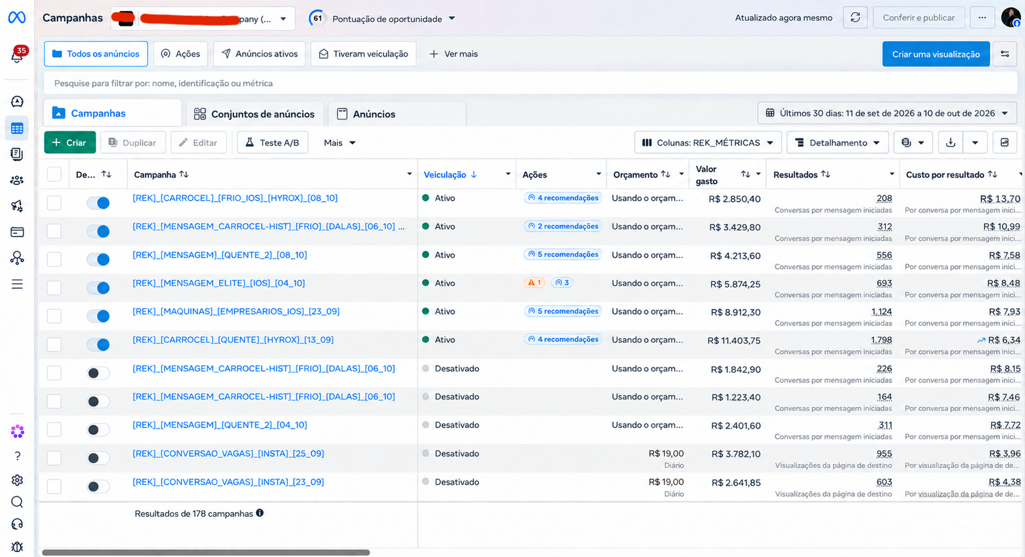
Task: Open the Billing card icon in sidebar
Action: tap(17, 232)
